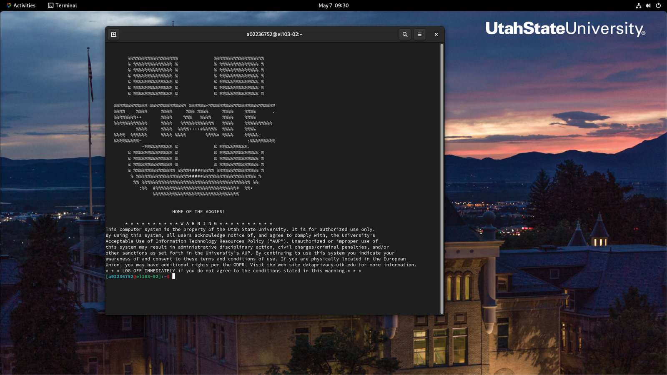Click the power icon in top bar
The image size is (667, 375).
[658, 5]
